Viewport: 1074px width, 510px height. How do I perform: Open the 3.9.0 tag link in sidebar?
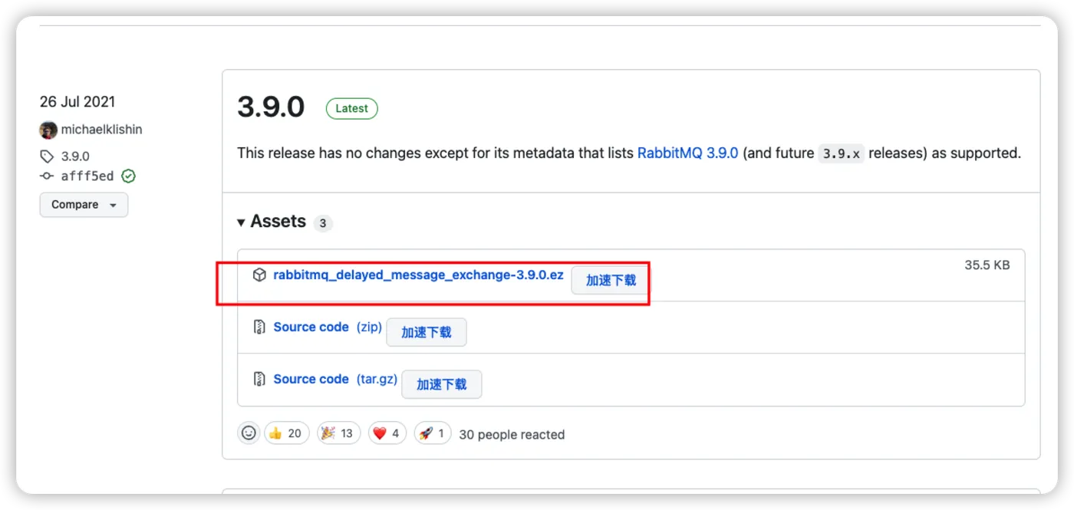pyautogui.click(x=75, y=156)
